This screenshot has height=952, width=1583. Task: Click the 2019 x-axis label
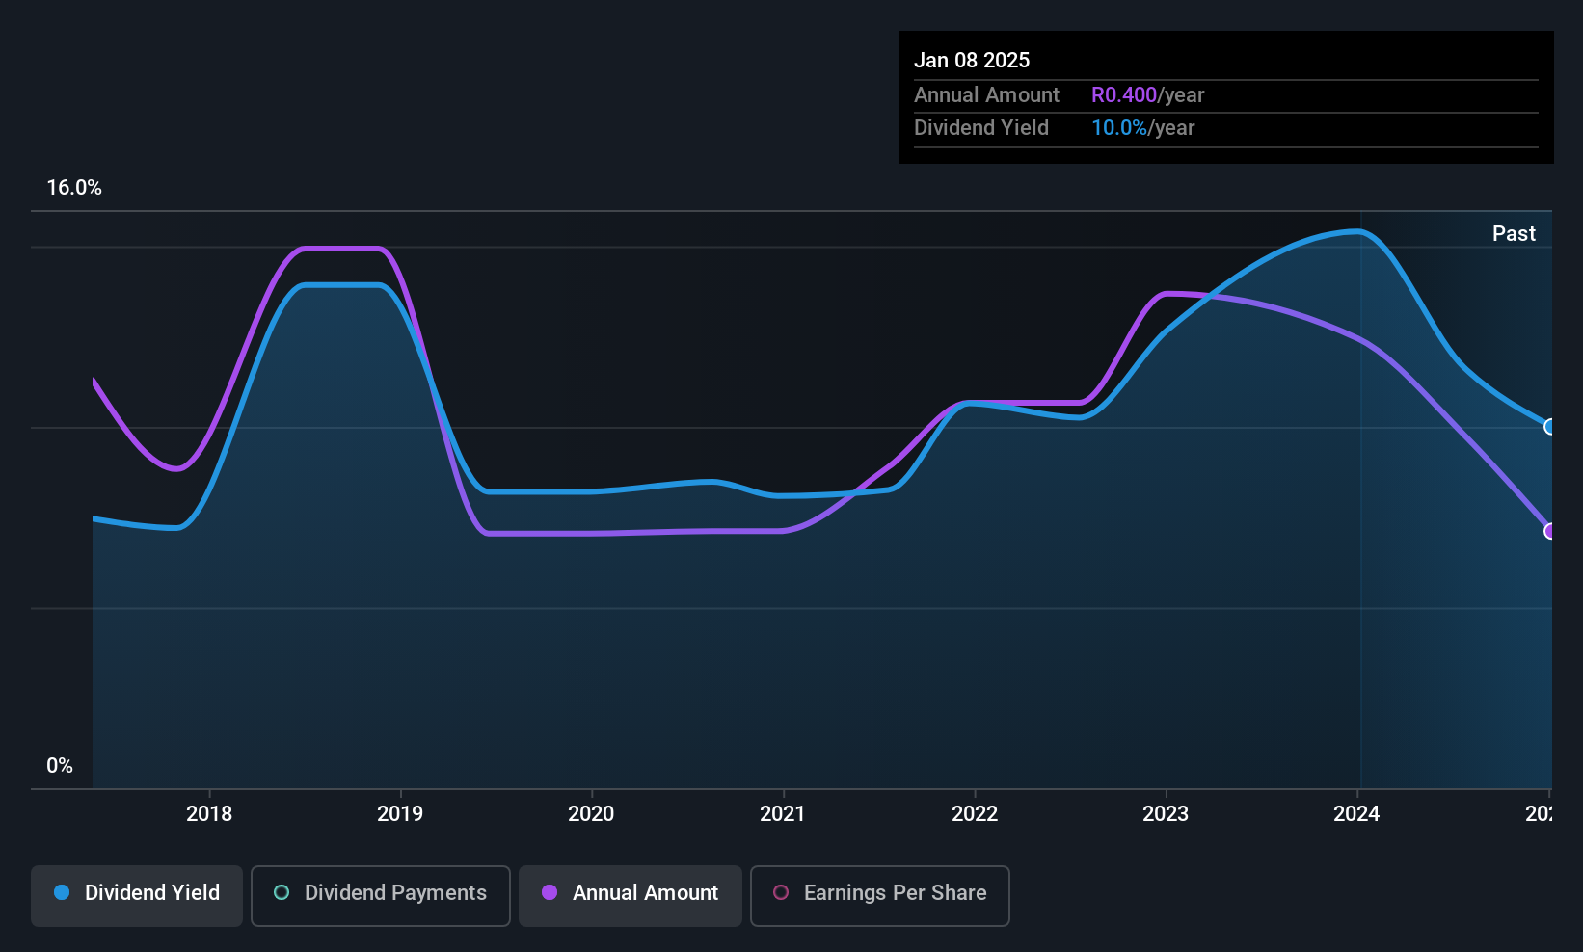pyautogui.click(x=400, y=814)
